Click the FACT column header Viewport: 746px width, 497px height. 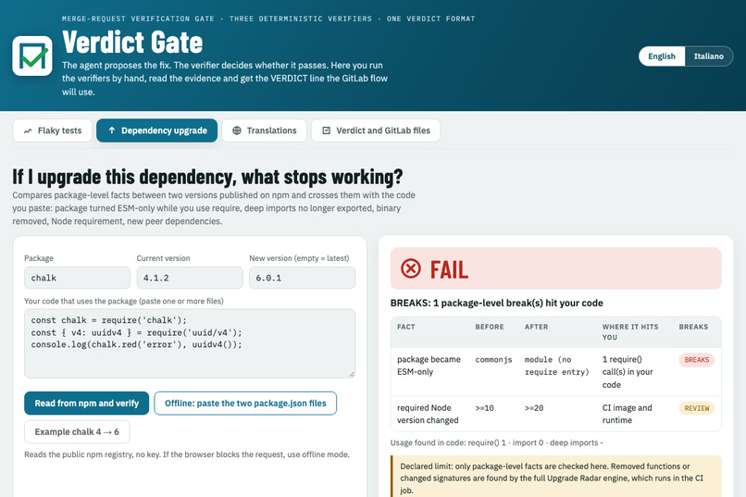pyautogui.click(x=405, y=328)
